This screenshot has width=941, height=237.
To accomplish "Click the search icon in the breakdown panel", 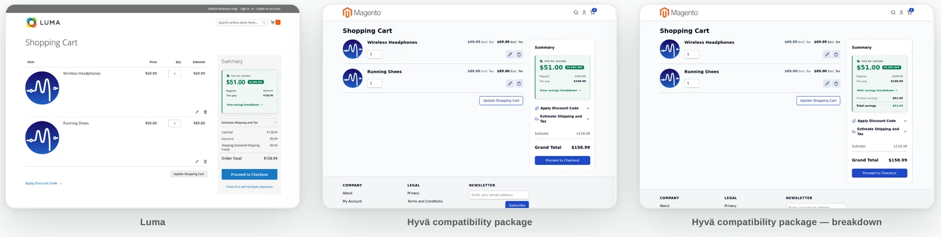I will (x=893, y=12).
